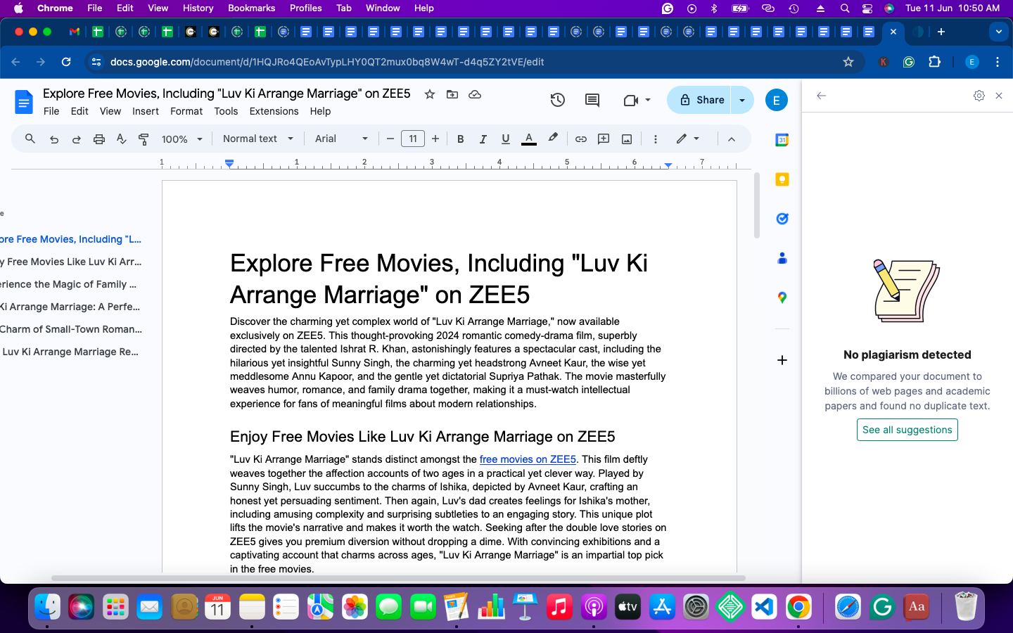Open the Normal text style dropdown
Viewport: 1013px width, 633px height.
[x=258, y=139]
